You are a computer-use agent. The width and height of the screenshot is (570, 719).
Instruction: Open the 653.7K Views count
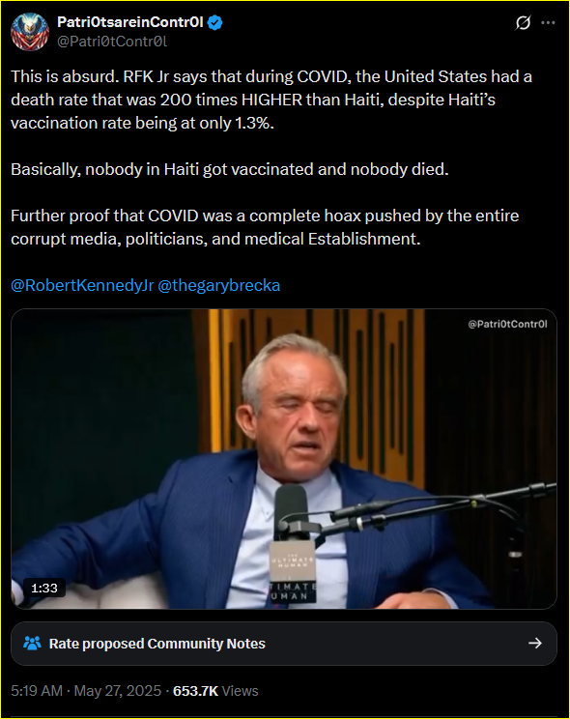click(215, 691)
